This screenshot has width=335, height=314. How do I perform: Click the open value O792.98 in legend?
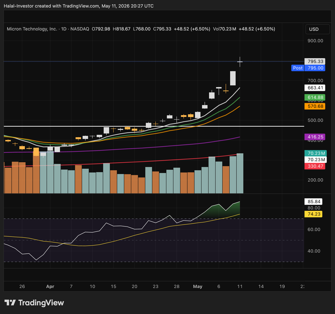[x=101, y=29]
